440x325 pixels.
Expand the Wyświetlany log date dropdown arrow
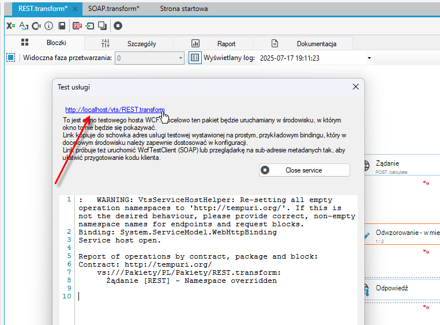point(369,58)
